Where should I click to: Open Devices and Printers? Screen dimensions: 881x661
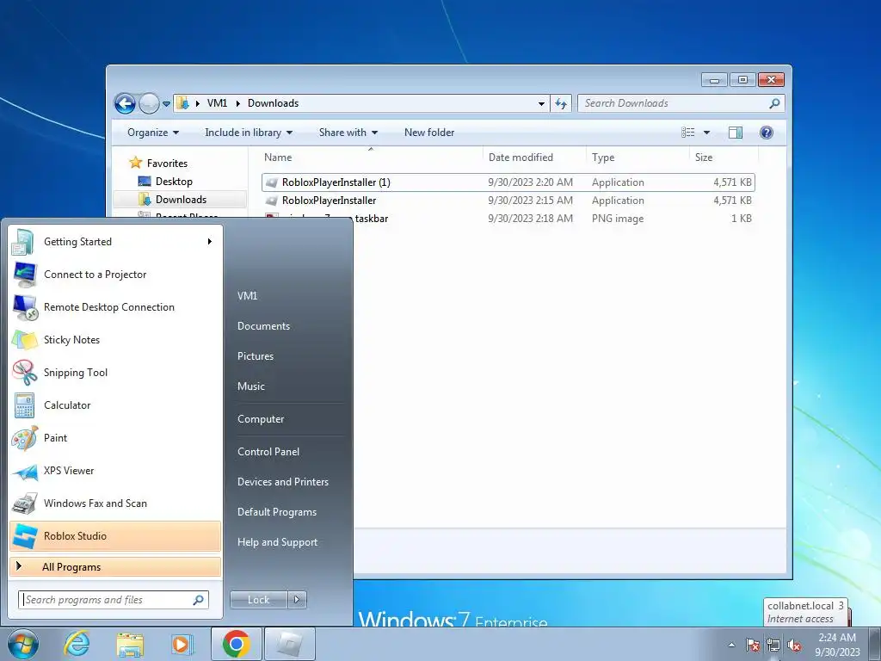coord(282,482)
